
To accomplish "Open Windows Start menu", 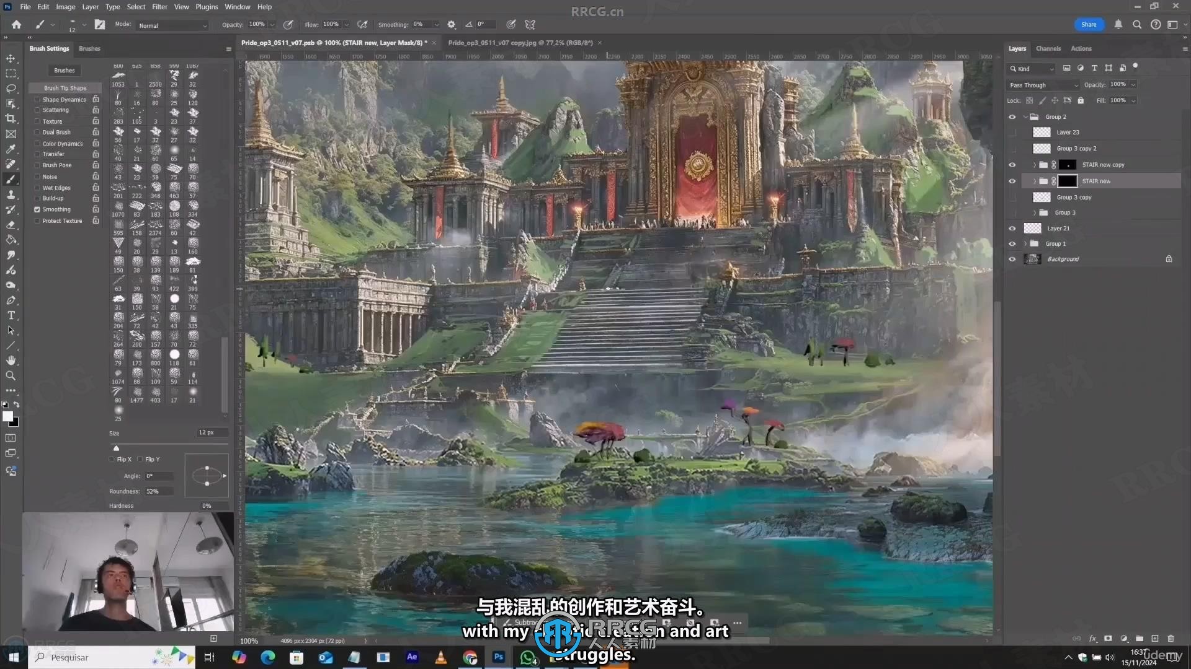I will [14, 657].
